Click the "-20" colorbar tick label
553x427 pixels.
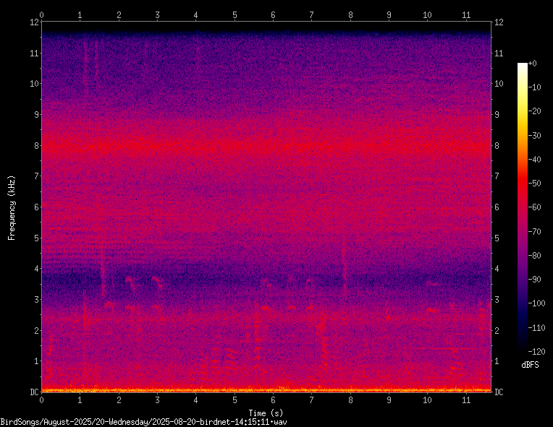tap(535, 111)
